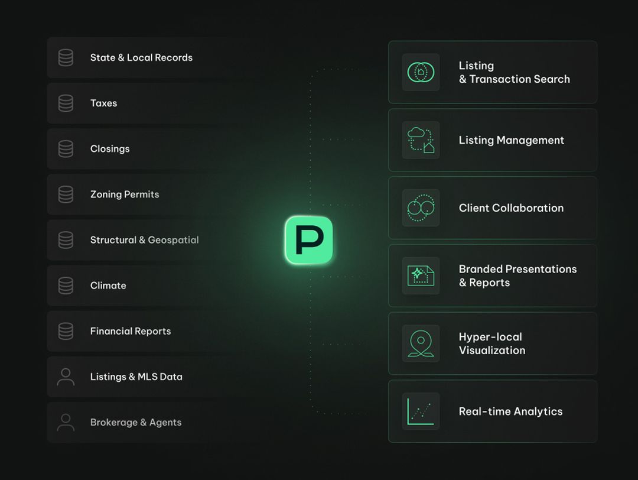Image resolution: width=638 pixels, height=480 pixels.
Task: Select the Closings data source
Action: point(110,149)
